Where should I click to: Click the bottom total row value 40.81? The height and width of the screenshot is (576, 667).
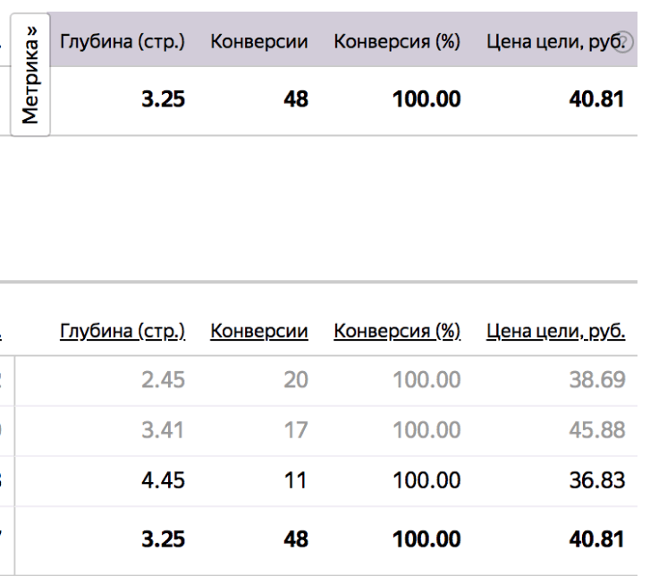pyautogui.click(x=596, y=539)
